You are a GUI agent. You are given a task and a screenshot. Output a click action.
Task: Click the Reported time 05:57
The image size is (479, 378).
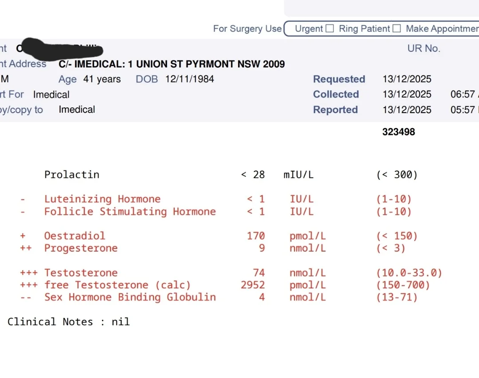tap(463, 110)
